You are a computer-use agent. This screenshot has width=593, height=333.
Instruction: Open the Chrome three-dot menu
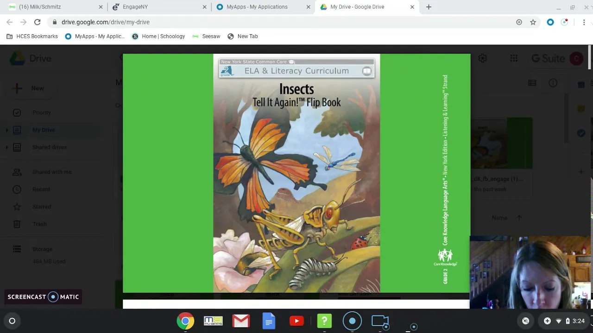(x=584, y=22)
